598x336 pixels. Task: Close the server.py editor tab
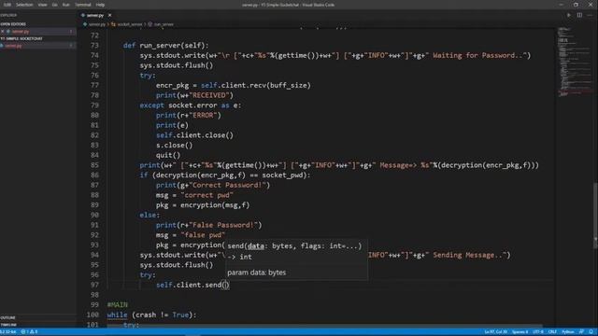110,15
